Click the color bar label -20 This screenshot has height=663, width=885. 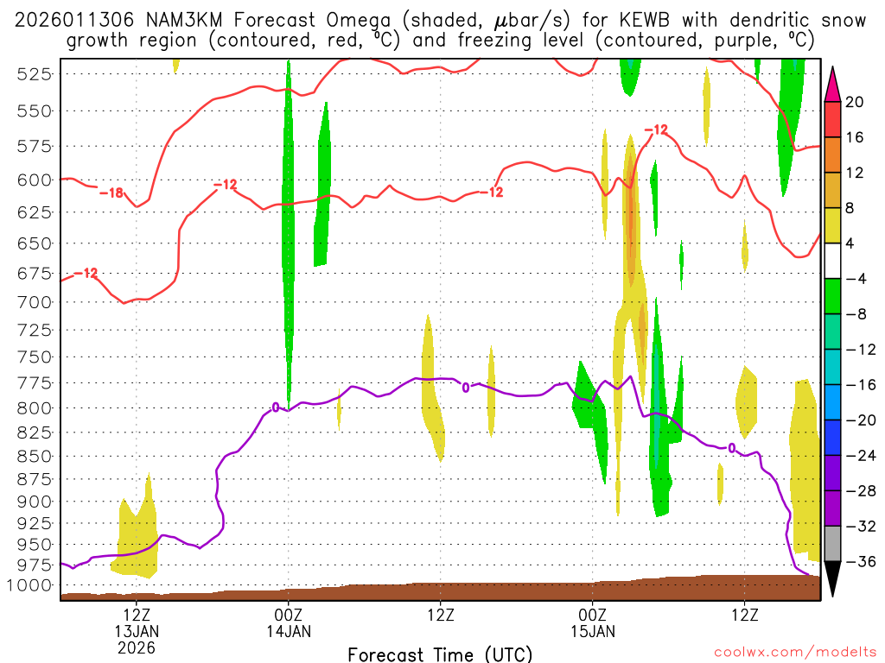tap(861, 420)
